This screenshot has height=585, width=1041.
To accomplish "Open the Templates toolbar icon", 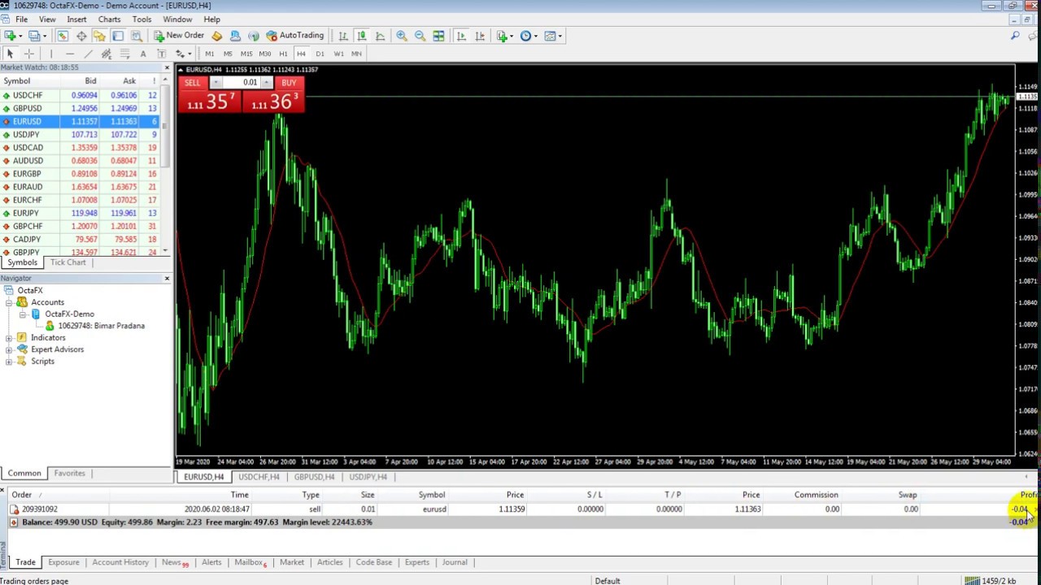I will pos(551,36).
